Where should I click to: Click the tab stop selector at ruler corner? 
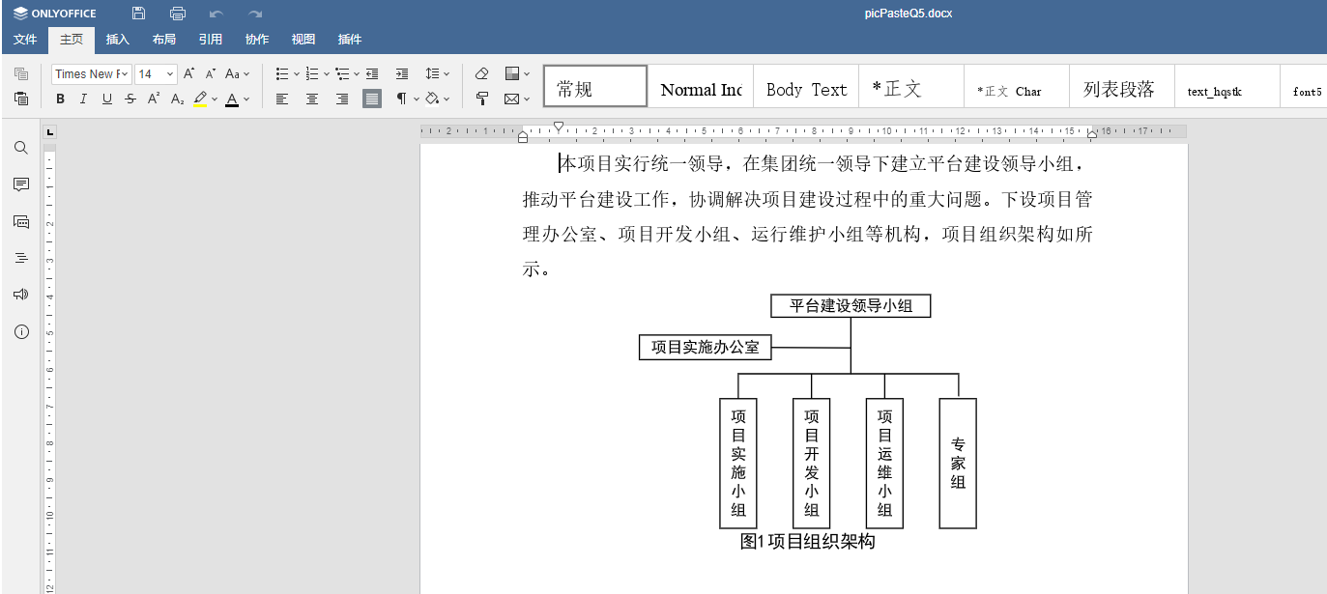click(50, 131)
